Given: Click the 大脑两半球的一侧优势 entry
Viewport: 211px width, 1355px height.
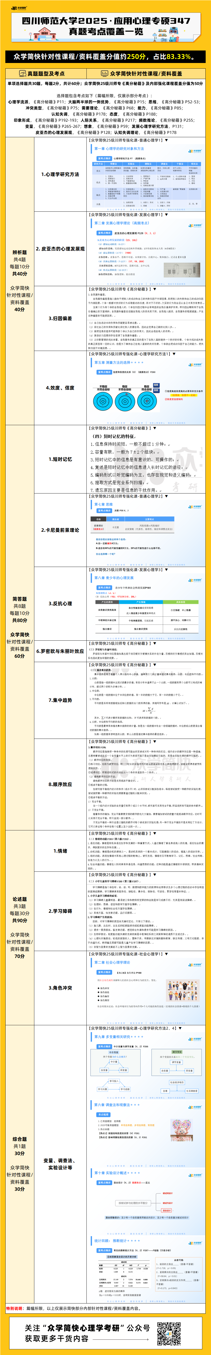Looking at the screenshot, I should pyautogui.click(x=88, y=102).
